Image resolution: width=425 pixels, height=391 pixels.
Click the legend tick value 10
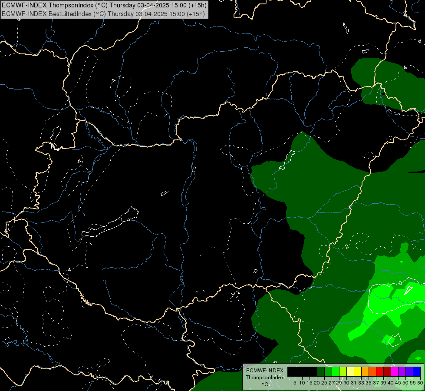coord(302,383)
